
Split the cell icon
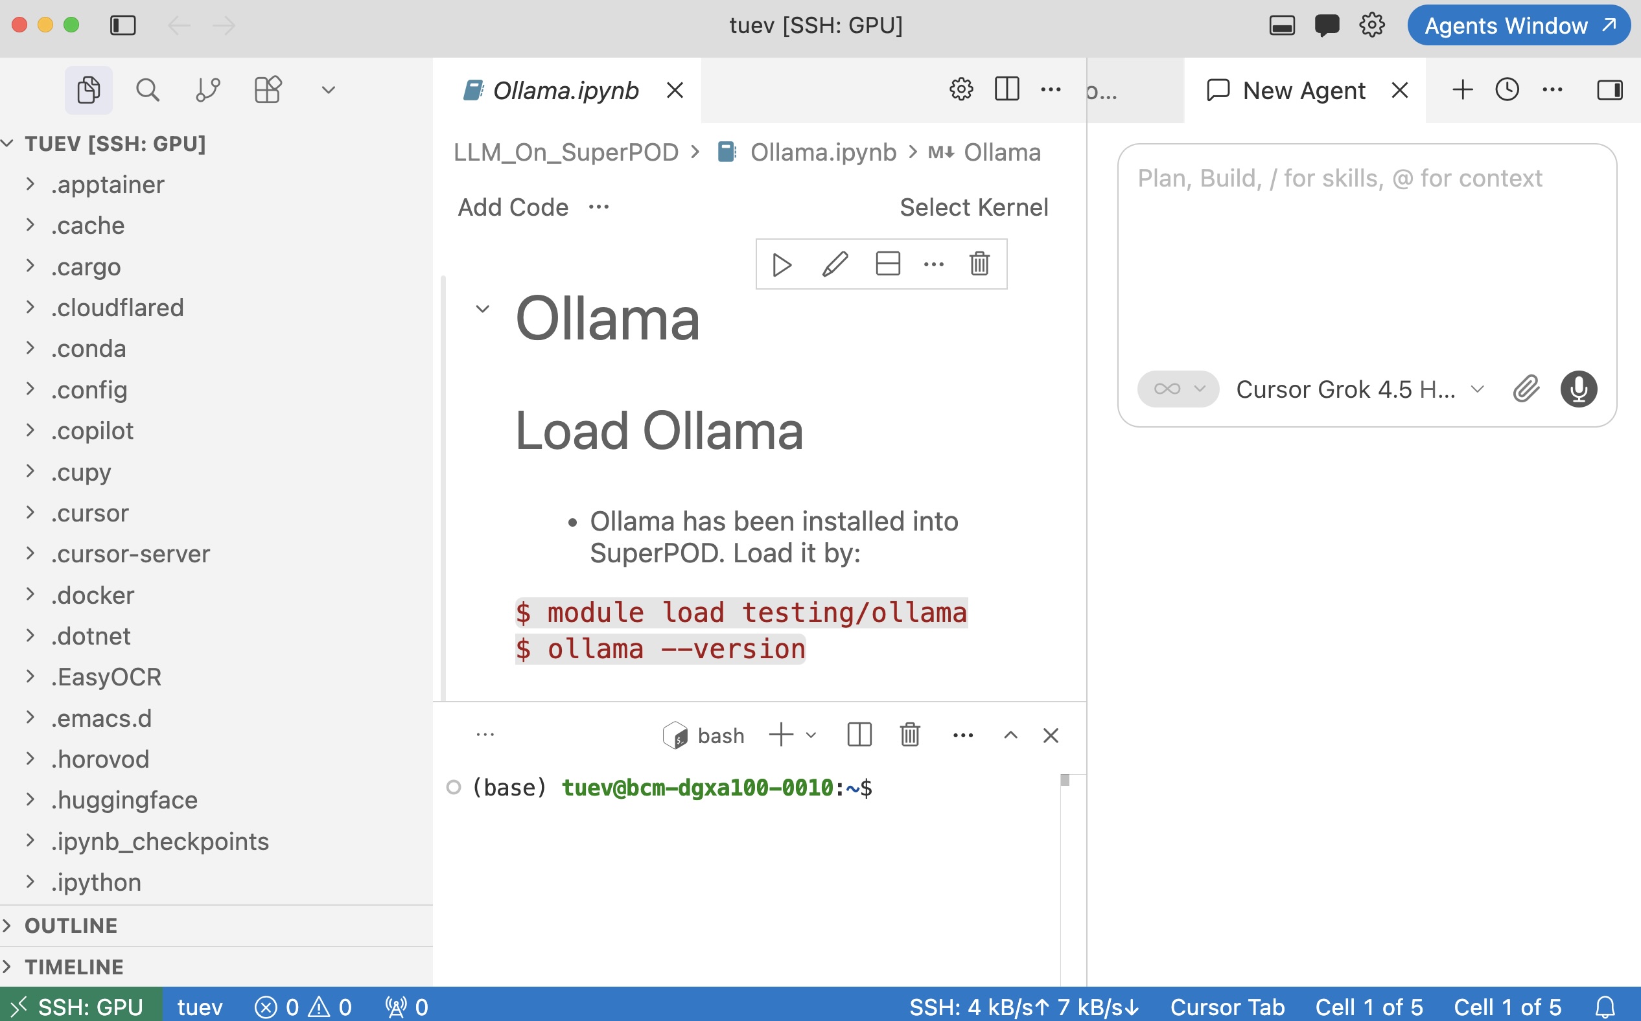click(x=888, y=265)
